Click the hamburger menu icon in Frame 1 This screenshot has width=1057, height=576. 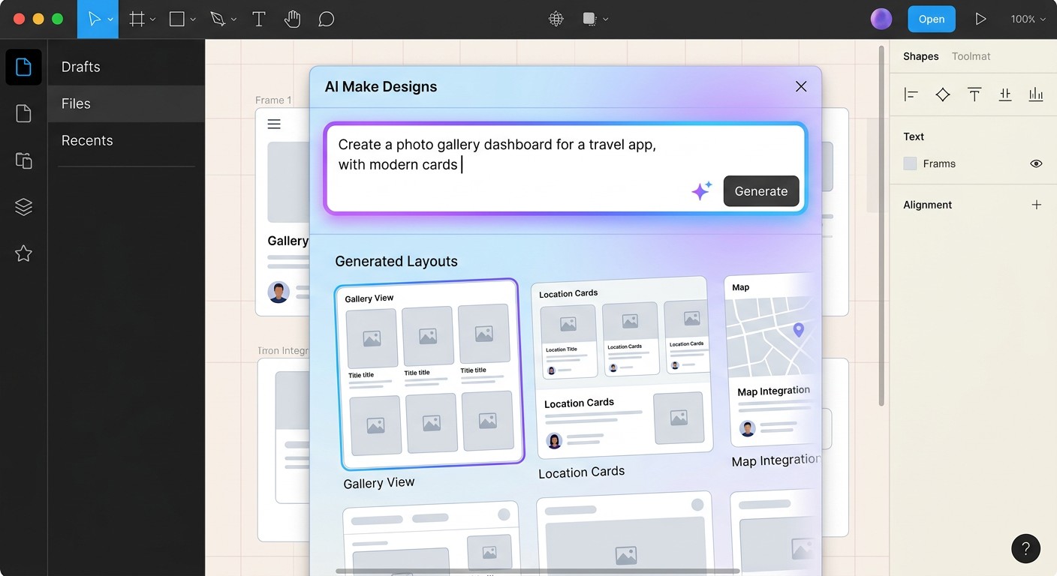click(x=274, y=124)
